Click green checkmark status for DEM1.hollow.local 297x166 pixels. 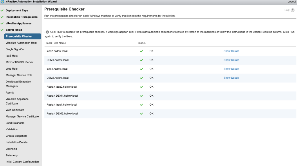pos(142,60)
